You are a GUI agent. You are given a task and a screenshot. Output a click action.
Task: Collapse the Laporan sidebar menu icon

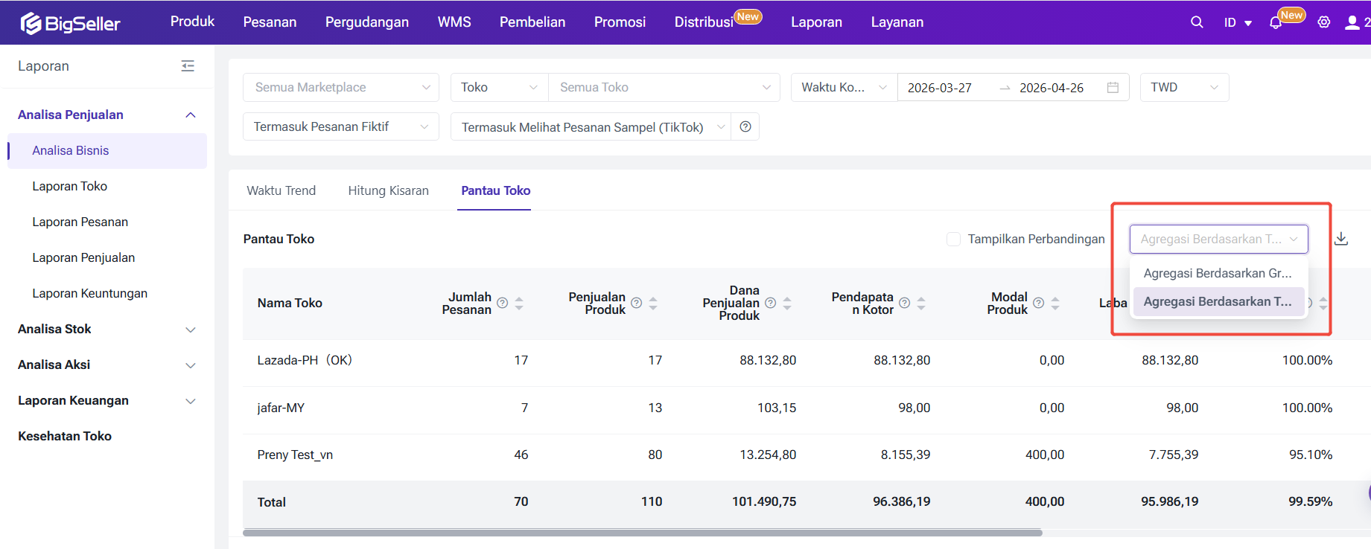tap(188, 66)
